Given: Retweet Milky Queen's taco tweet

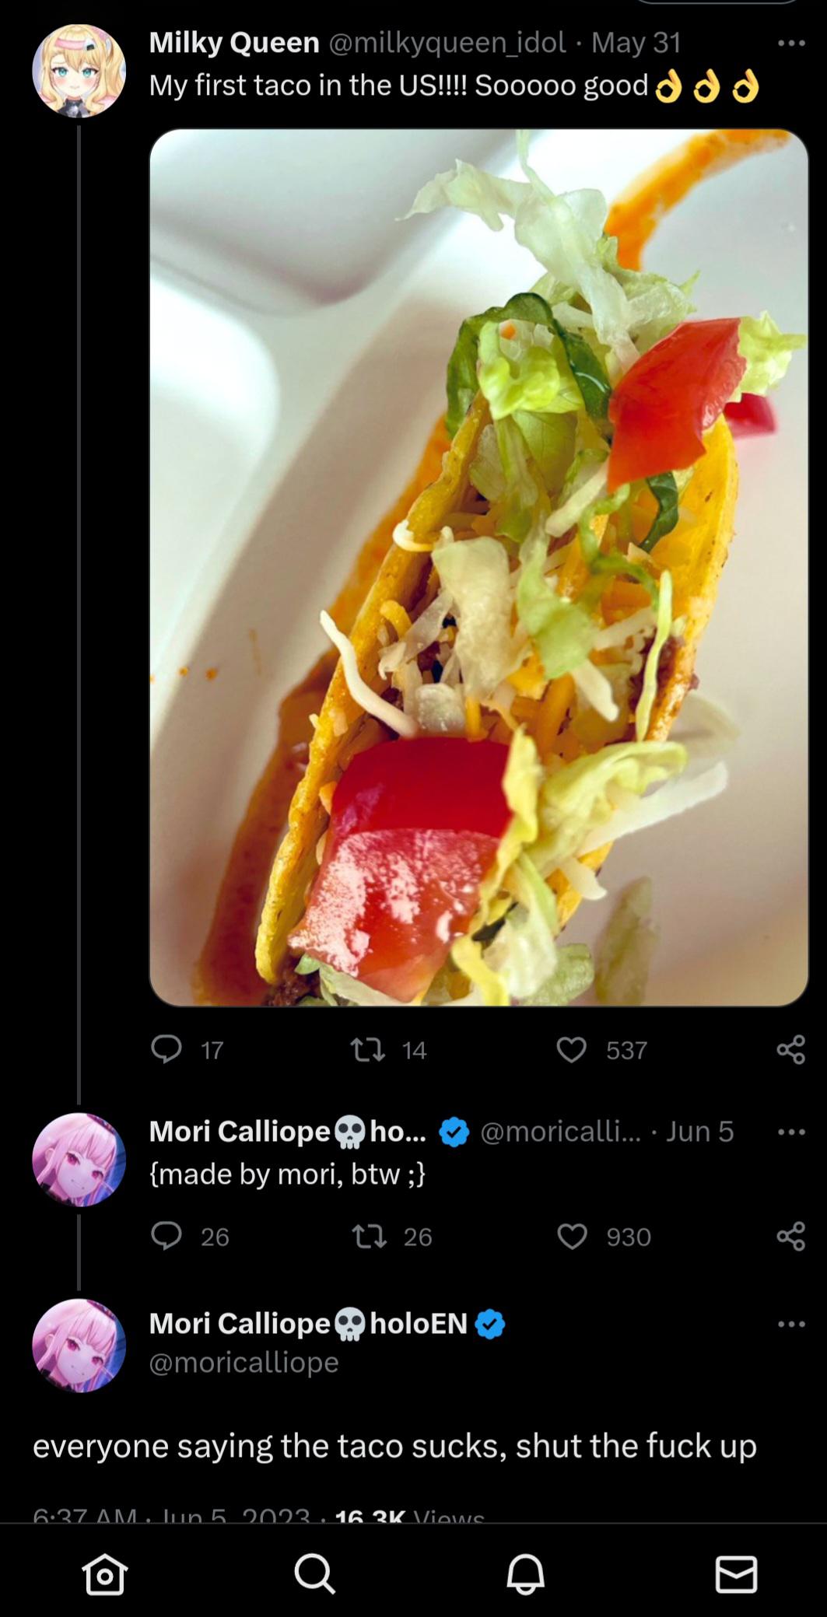Looking at the screenshot, I should click(367, 1050).
